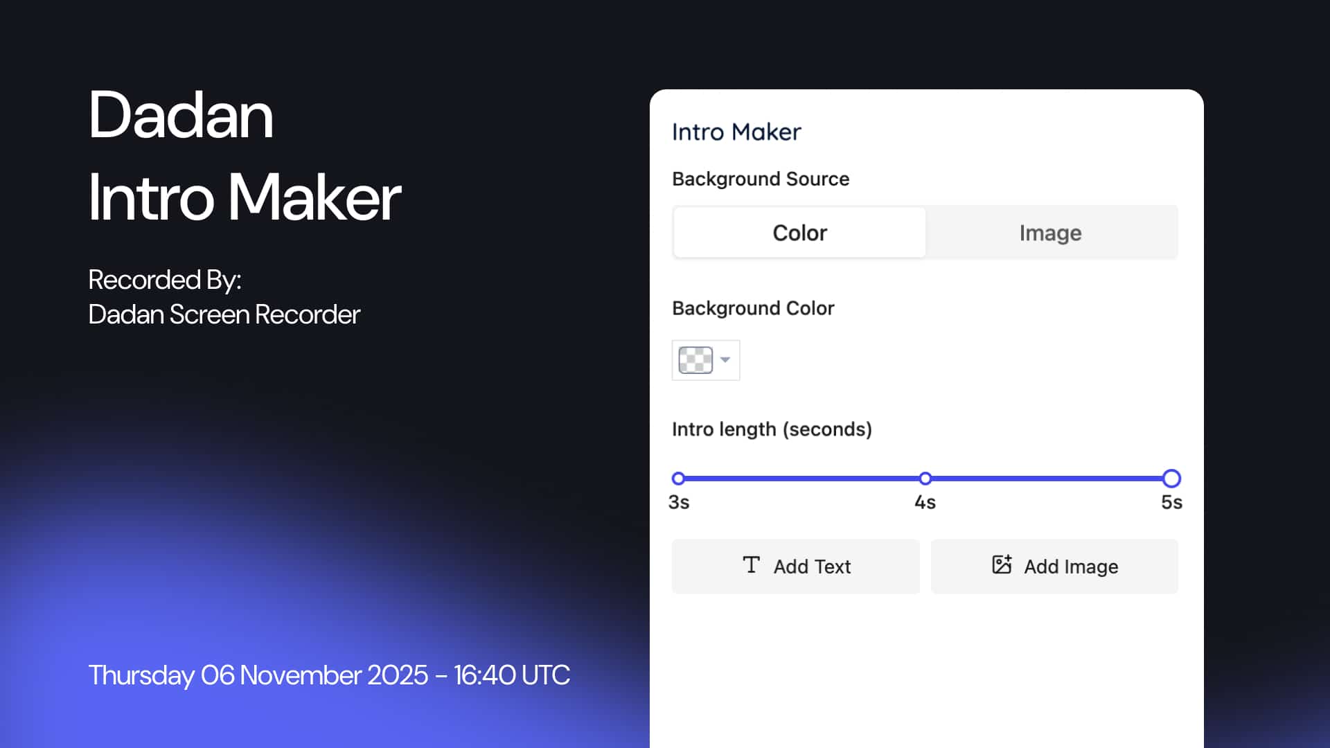Viewport: 1330px width, 748px height.
Task: Click the slider handle at 3s
Action: point(677,479)
